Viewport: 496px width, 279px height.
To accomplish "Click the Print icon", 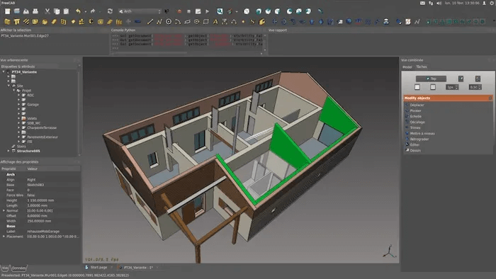I will (35, 11).
